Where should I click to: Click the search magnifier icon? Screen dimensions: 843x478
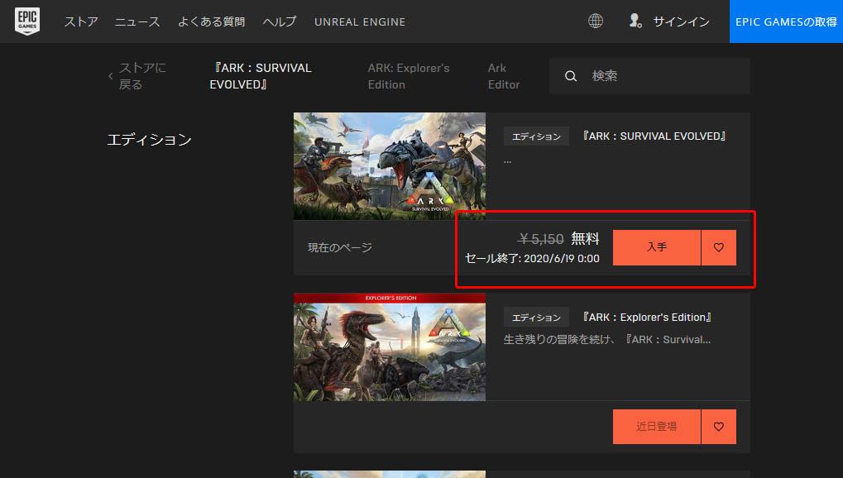click(571, 76)
